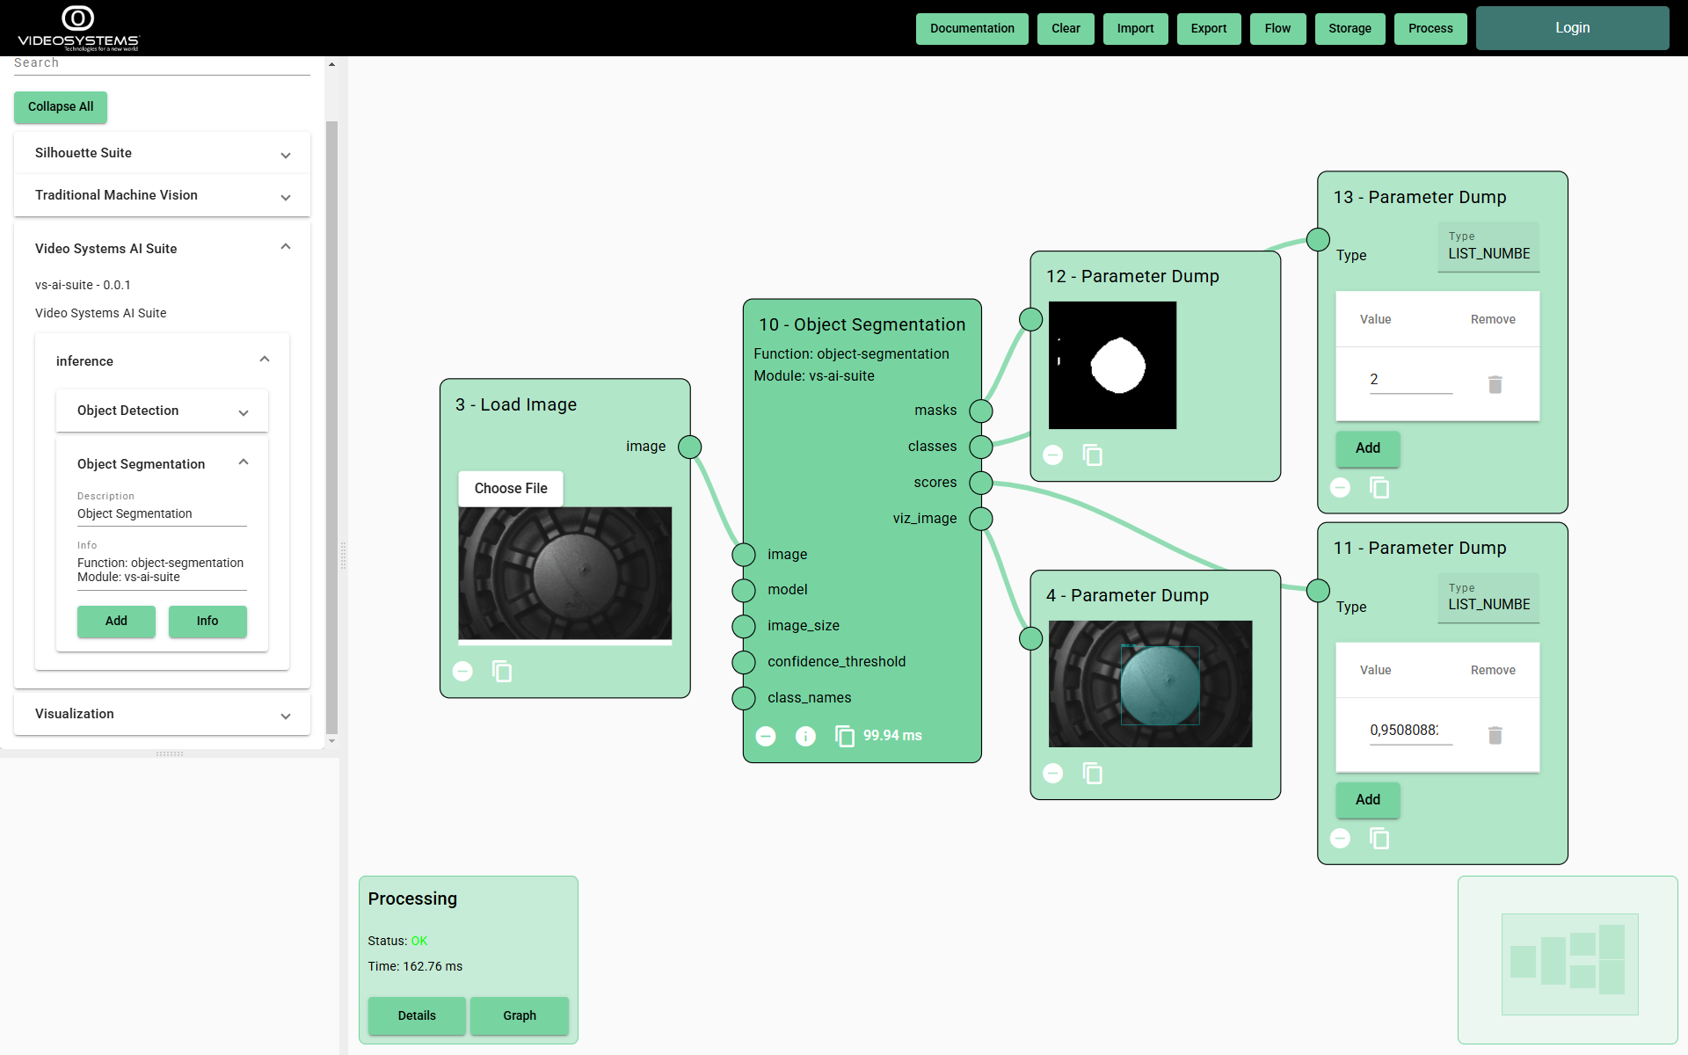Click minus icon on 4 - Parameter Dump
This screenshot has height=1055, width=1688.
click(1052, 773)
